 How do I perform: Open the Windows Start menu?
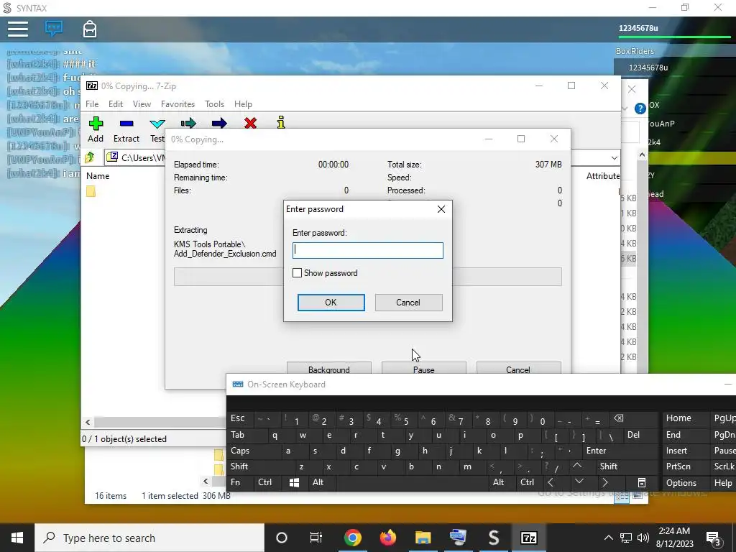pyautogui.click(x=17, y=538)
